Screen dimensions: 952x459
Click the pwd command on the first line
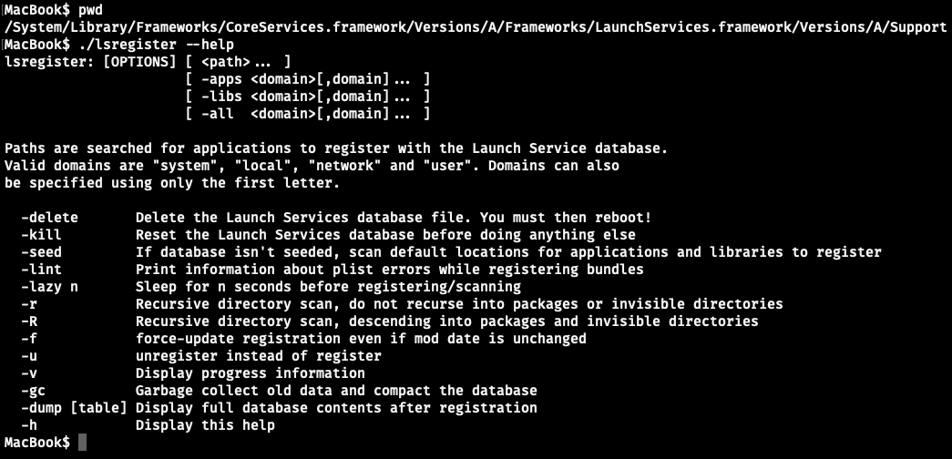[92, 9]
